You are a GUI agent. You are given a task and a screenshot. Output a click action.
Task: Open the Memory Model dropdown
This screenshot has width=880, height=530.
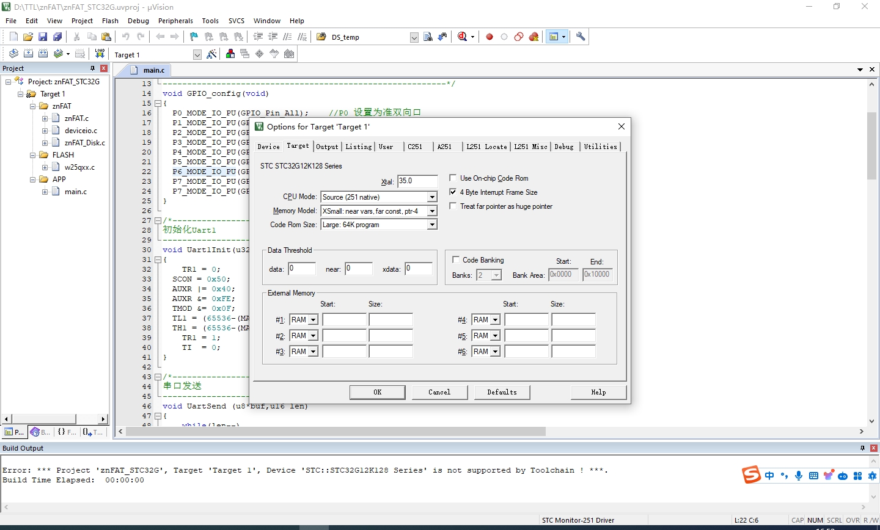coord(432,211)
